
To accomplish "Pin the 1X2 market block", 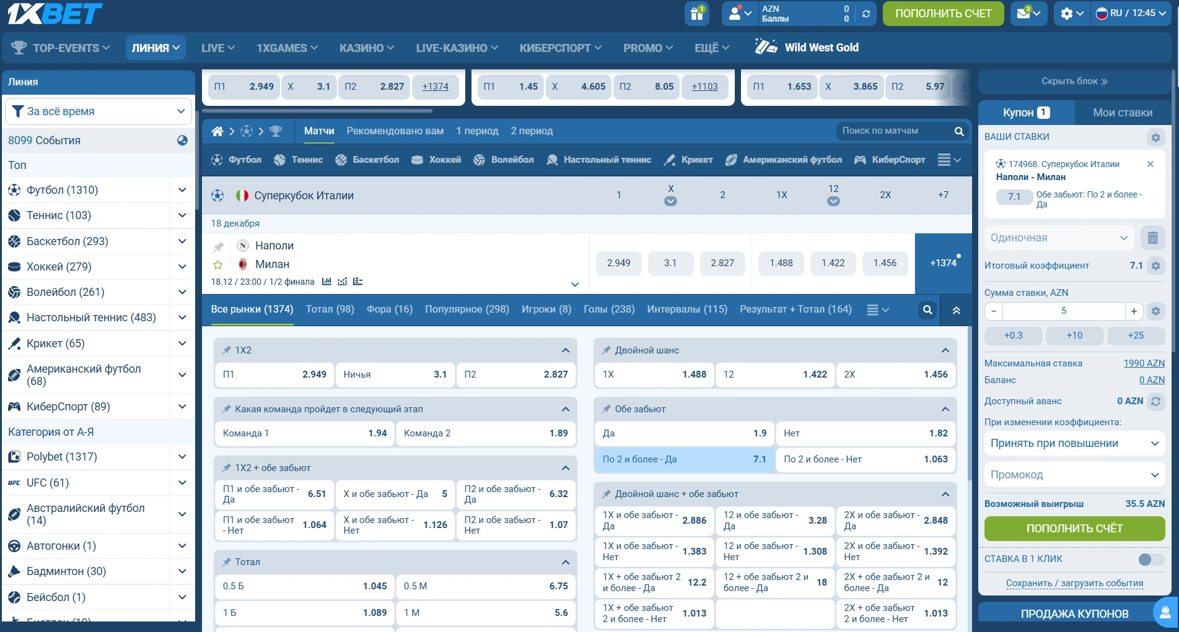I will (x=226, y=350).
